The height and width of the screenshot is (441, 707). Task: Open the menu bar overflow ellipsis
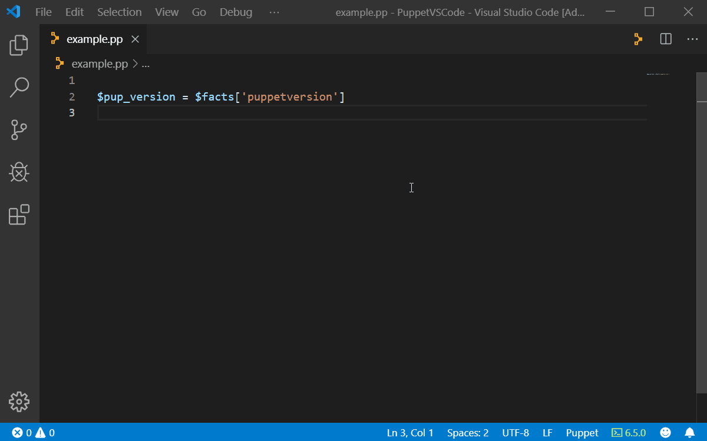coord(274,11)
